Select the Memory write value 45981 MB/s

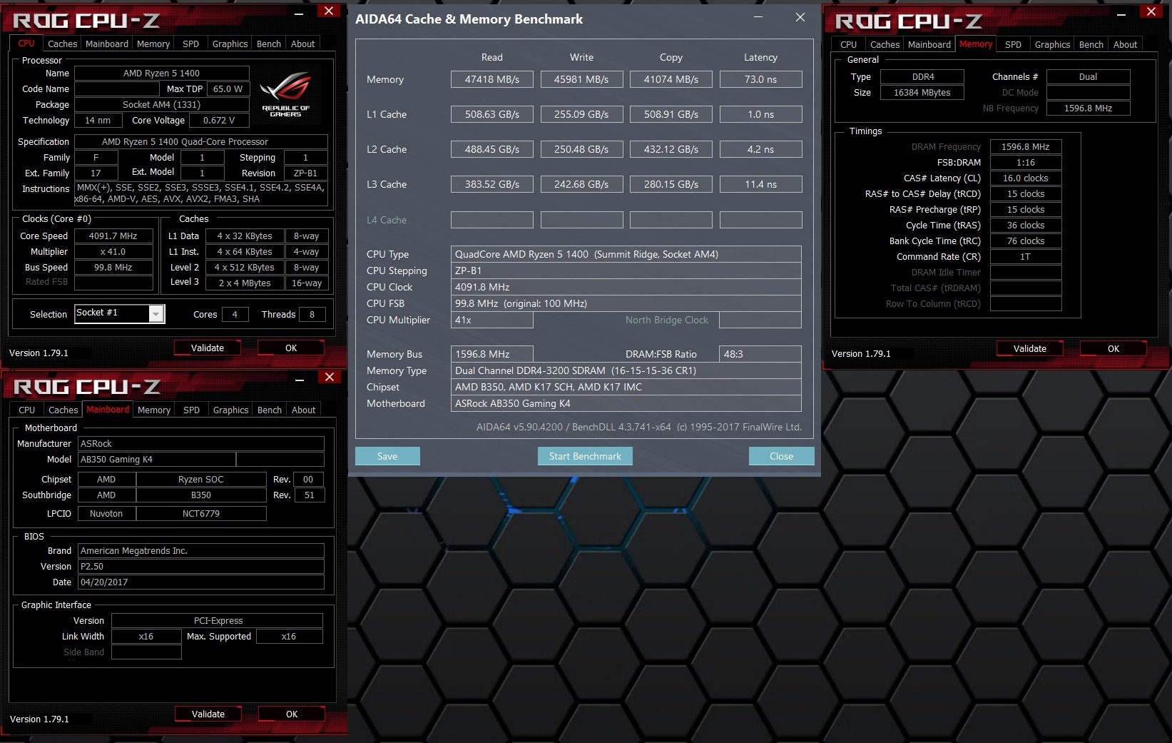[x=581, y=79]
